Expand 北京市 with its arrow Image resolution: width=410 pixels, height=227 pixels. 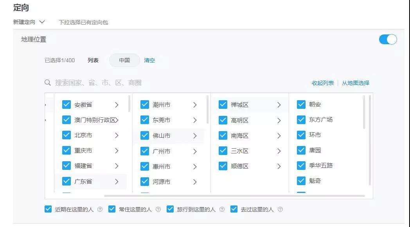point(117,135)
